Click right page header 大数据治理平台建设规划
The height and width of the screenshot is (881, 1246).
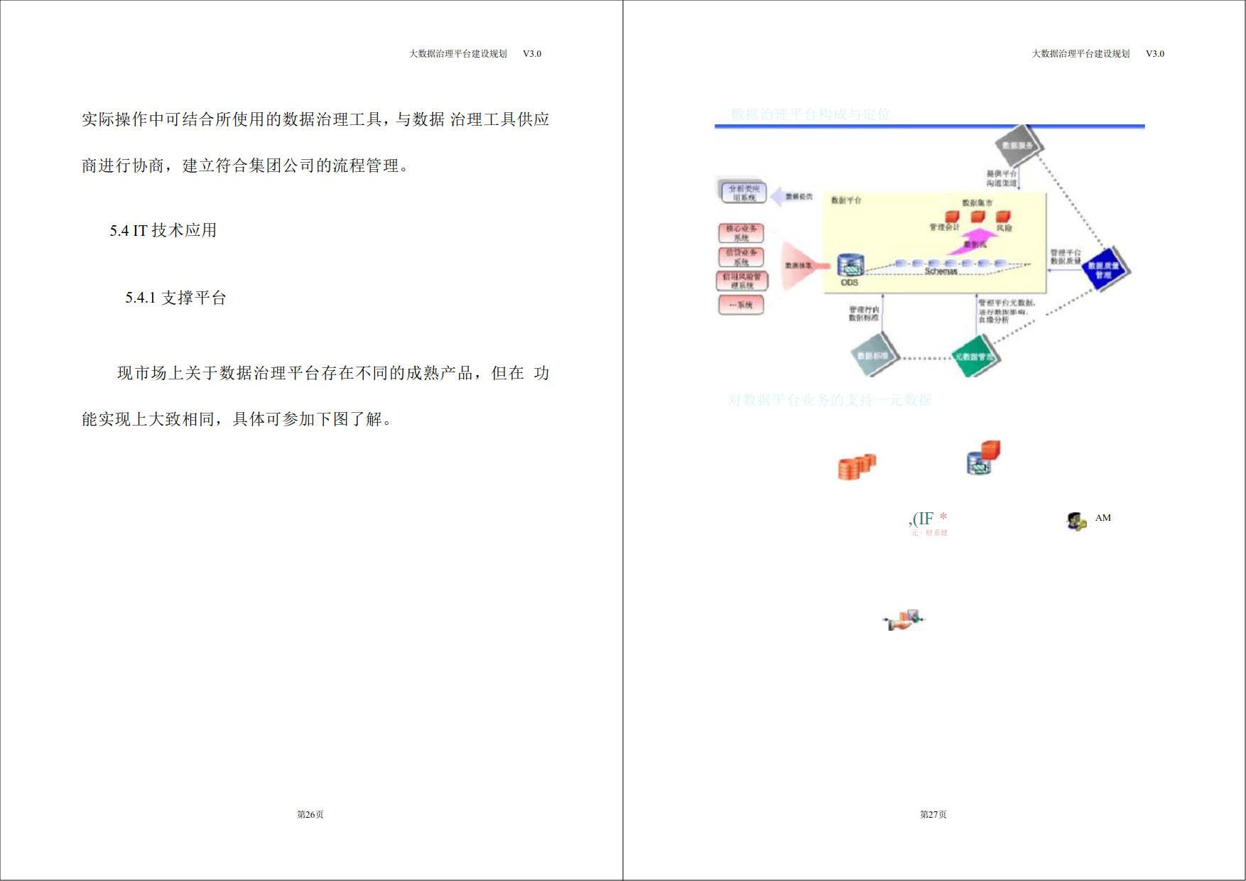(x=1081, y=53)
